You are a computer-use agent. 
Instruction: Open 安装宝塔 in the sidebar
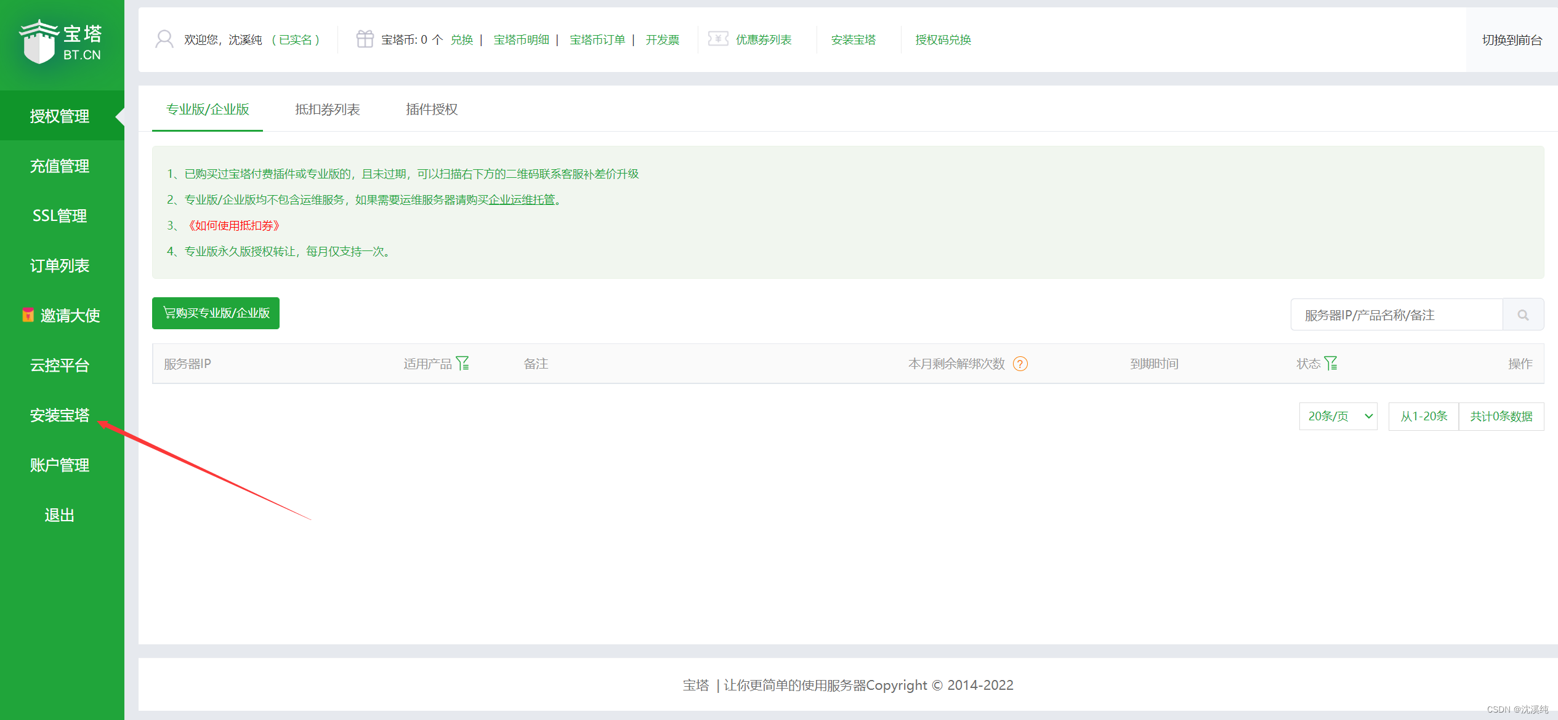(60, 415)
